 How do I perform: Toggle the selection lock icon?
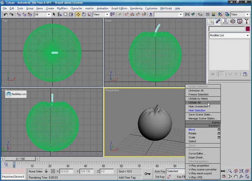(46, 171)
